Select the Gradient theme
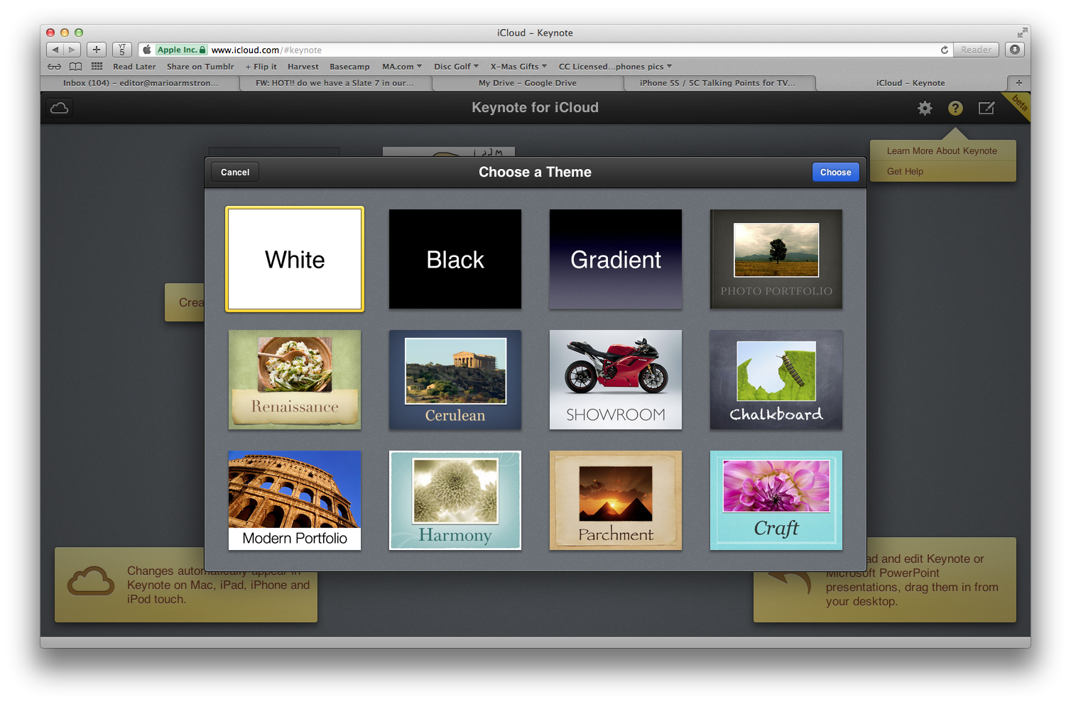This screenshot has height=704, width=1071. (x=616, y=259)
